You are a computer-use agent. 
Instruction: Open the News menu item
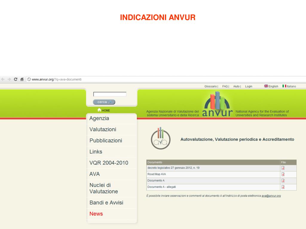(96, 214)
